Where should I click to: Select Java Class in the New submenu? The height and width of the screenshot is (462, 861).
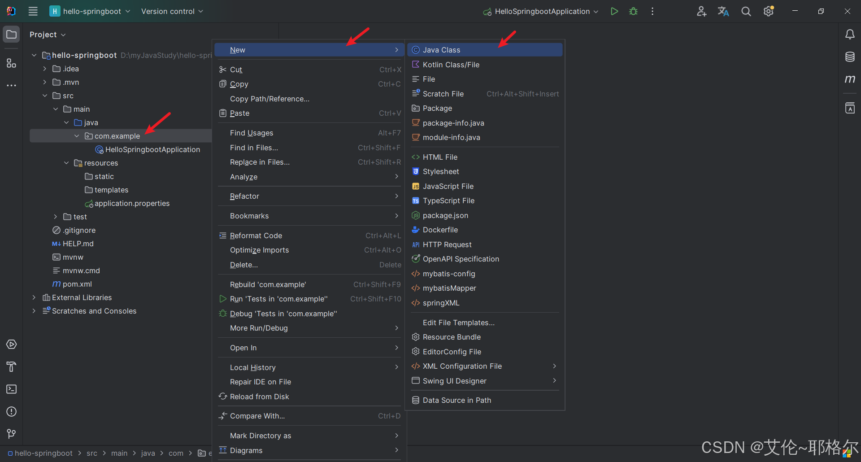pos(485,50)
